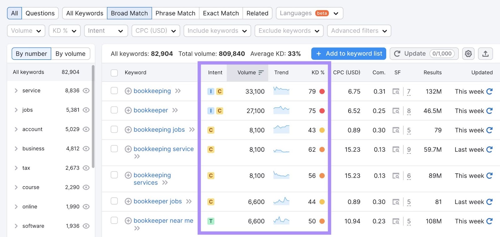Click the plus icon beside bookkeeper keyword
Image resolution: width=500 pixels, height=237 pixels.
point(128,110)
